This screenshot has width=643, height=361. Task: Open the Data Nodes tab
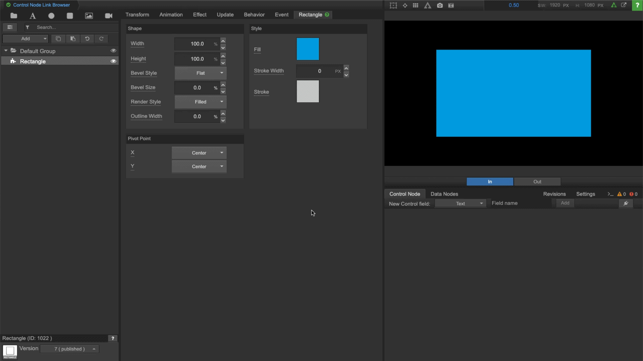pos(444,194)
